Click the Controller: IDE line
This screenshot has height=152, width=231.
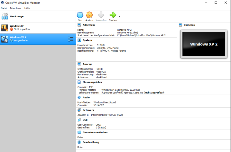[85, 87]
